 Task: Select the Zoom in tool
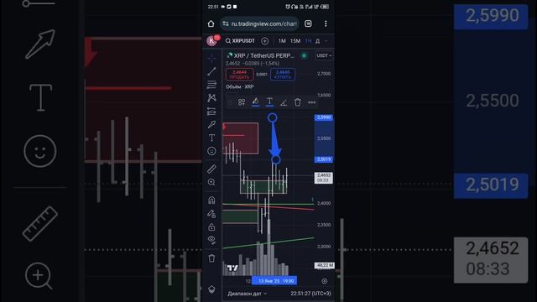(x=211, y=182)
